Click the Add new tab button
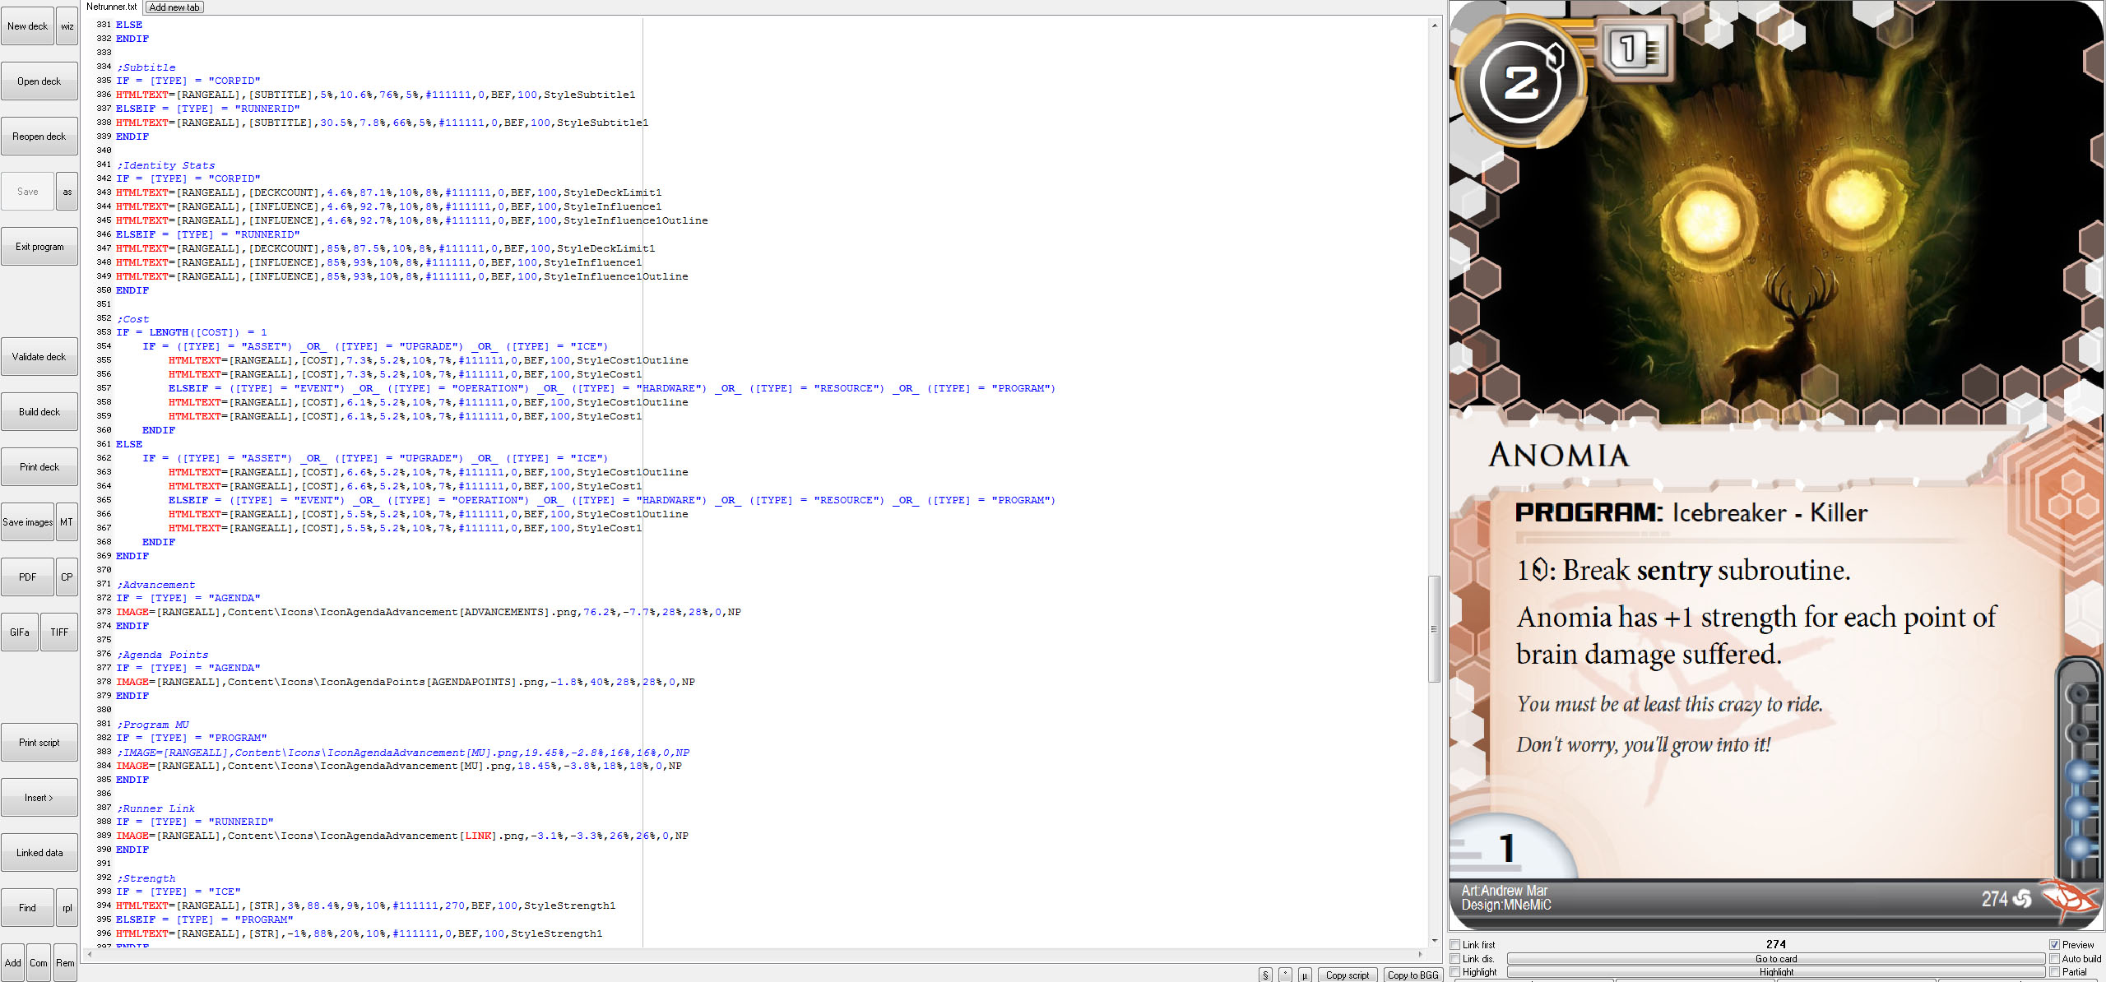 click(x=174, y=7)
